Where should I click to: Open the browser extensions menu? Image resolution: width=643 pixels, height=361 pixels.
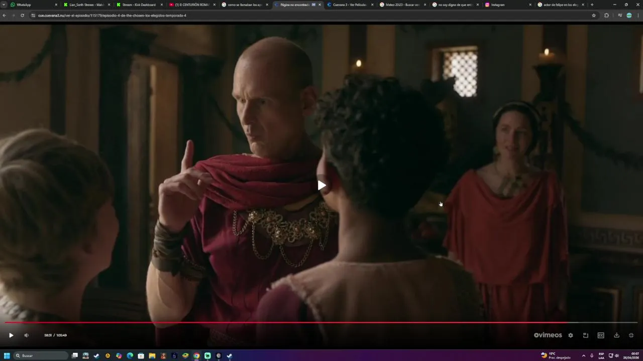click(606, 16)
